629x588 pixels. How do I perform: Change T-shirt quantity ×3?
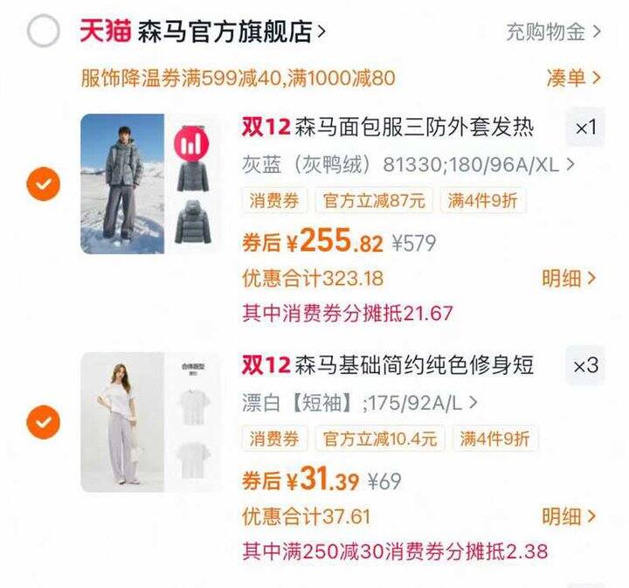(585, 366)
